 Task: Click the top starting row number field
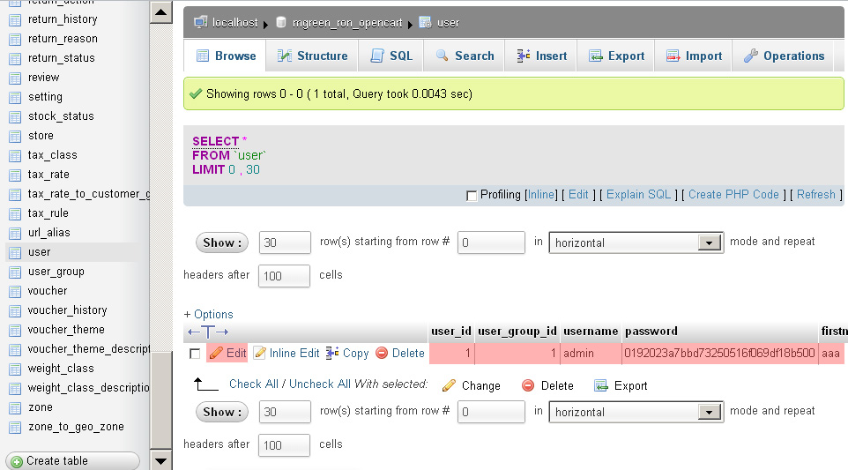(491, 242)
